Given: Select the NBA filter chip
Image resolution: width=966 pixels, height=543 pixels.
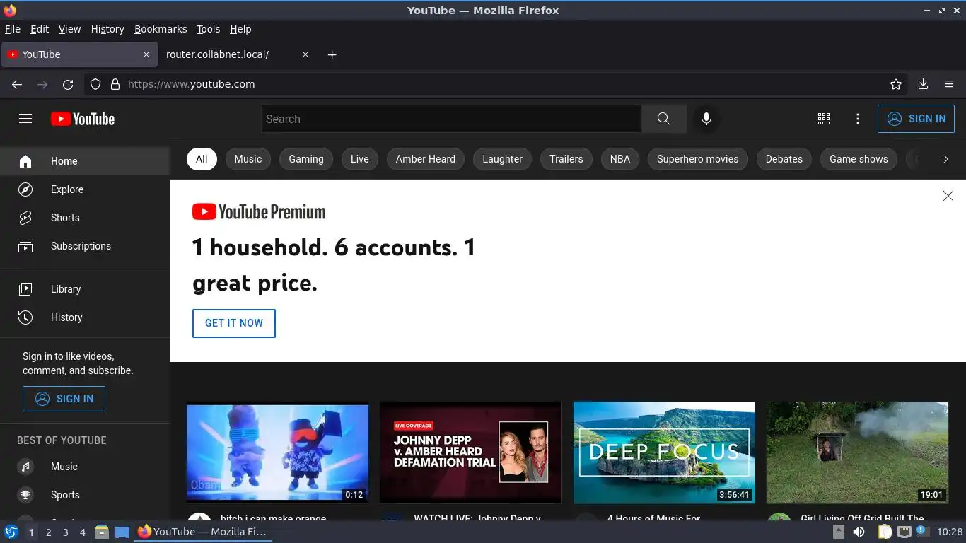Looking at the screenshot, I should coord(620,159).
